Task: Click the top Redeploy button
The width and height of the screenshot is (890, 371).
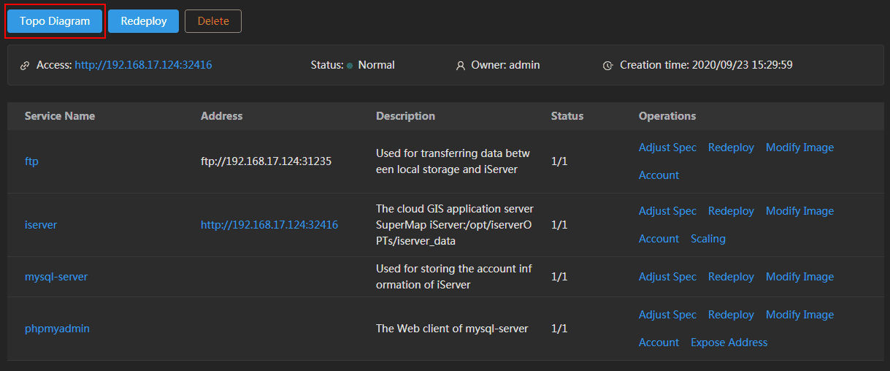Action: pos(144,21)
